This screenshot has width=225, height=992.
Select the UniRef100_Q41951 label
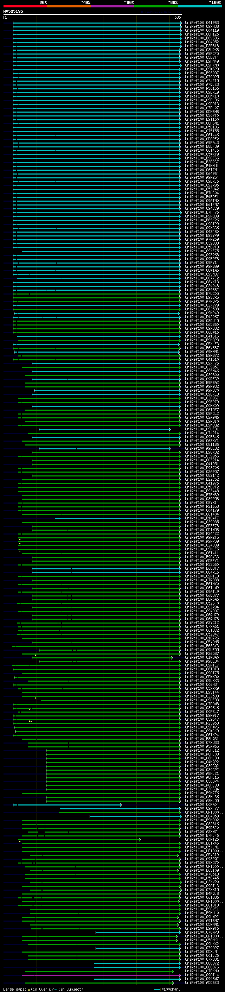[201, 464]
